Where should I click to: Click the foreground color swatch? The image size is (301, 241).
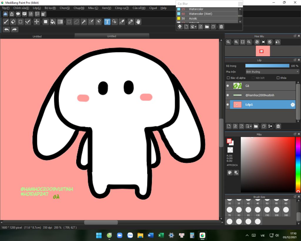point(229,141)
